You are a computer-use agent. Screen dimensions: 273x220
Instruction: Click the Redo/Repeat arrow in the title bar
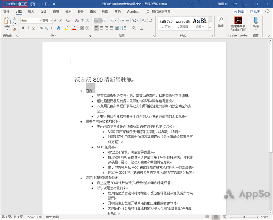pos(47,4)
